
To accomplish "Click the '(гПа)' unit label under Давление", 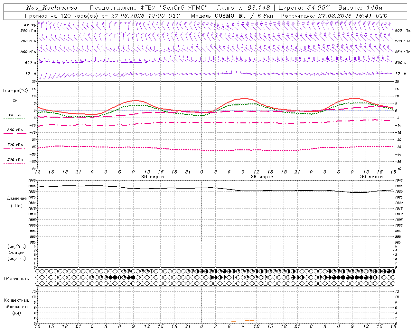I will (x=17, y=206).
